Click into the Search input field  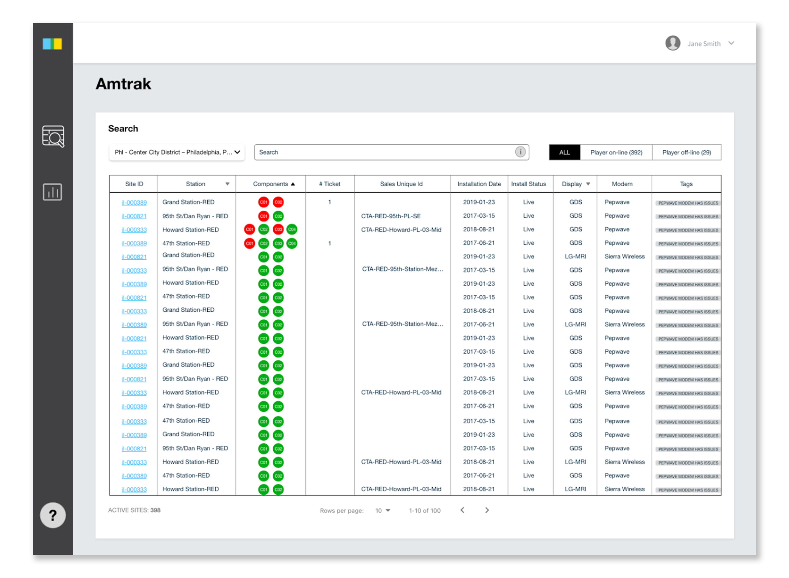point(384,153)
